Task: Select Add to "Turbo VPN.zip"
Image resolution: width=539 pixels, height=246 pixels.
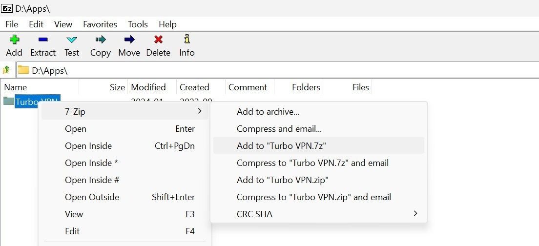Action: [x=319, y=180]
